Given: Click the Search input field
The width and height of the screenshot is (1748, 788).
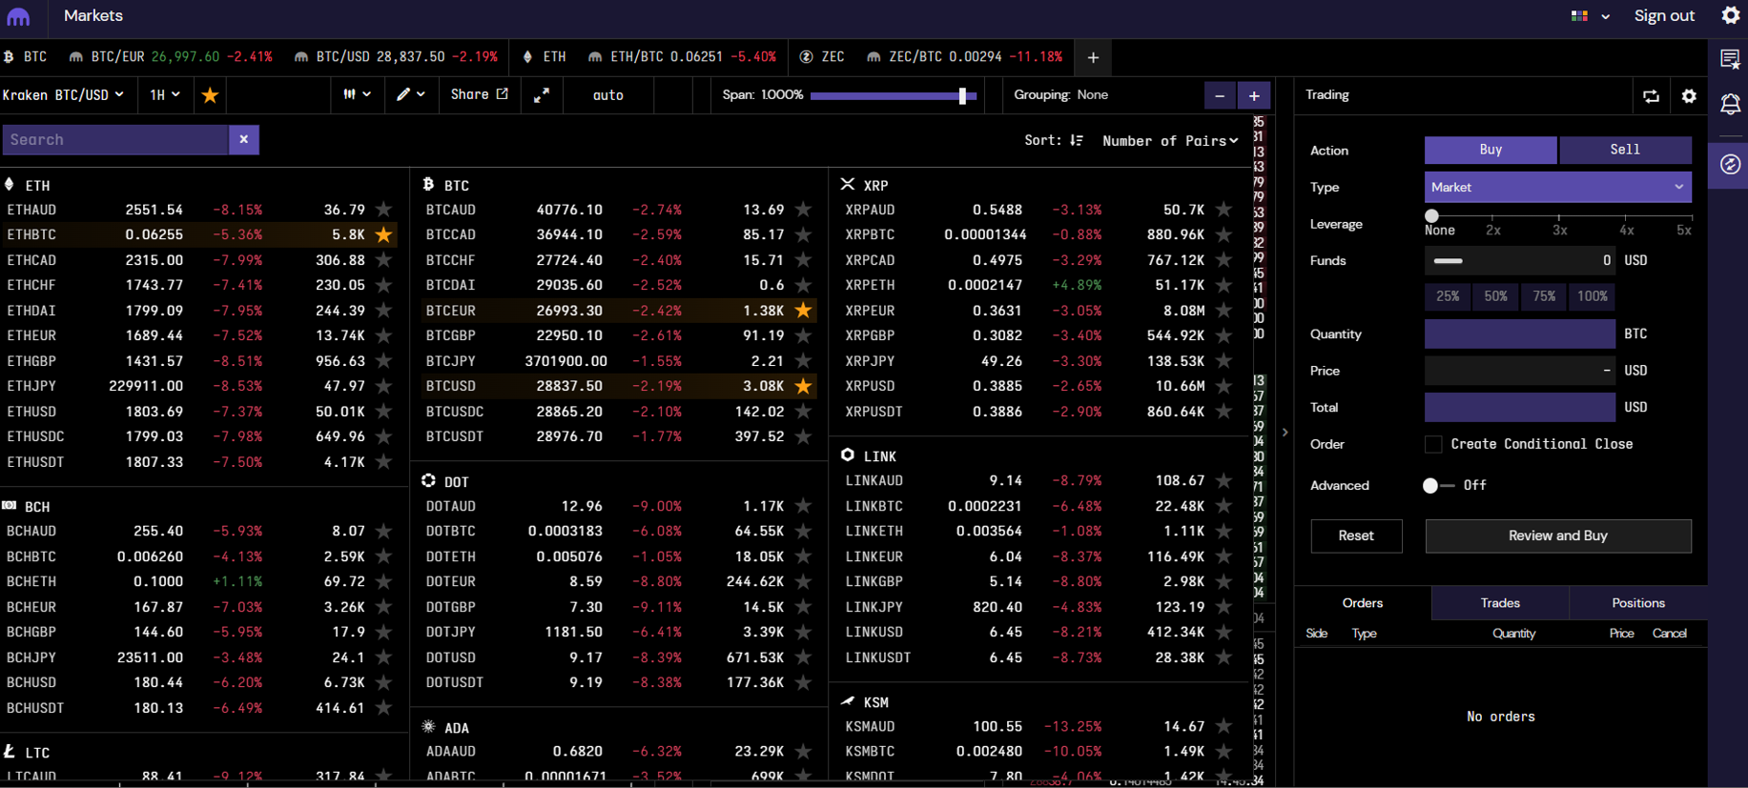Looking at the screenshot, I should (x=115, y=139).
